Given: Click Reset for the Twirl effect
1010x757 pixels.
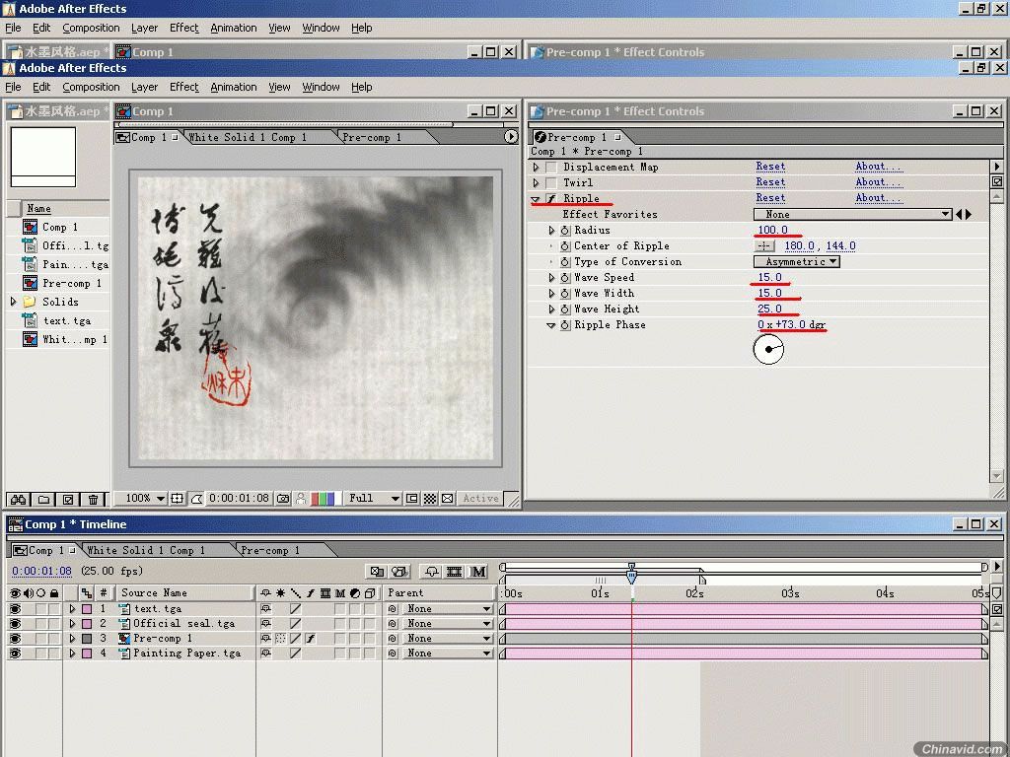Looking at the screenshot, I should 770,182.
